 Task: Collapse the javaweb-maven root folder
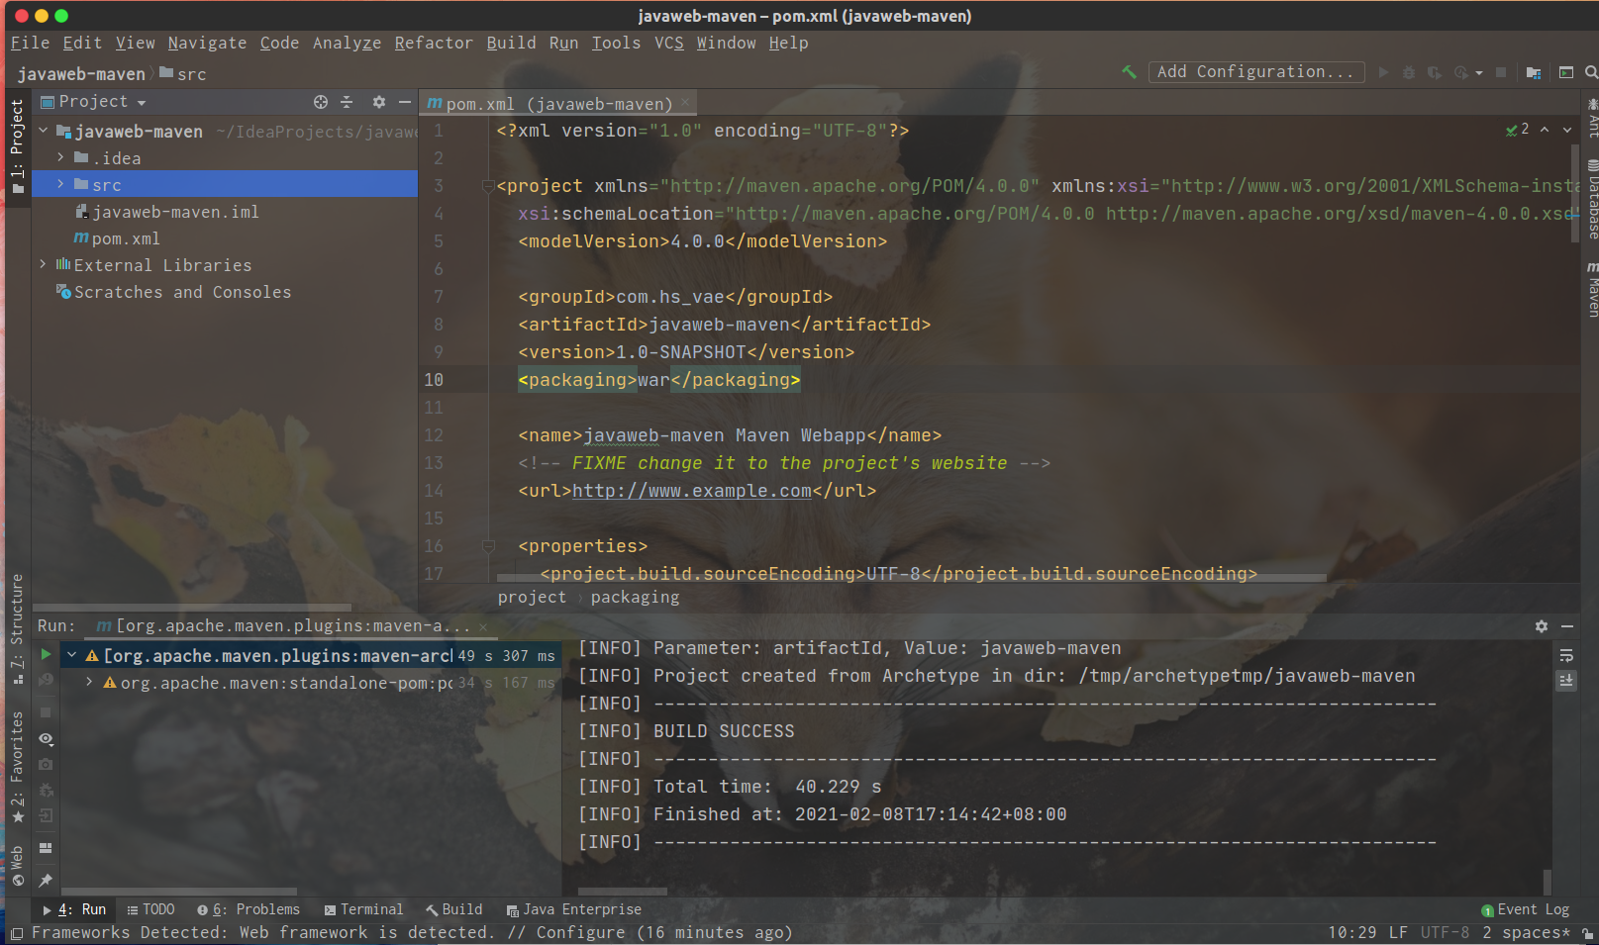pos(43,131)
